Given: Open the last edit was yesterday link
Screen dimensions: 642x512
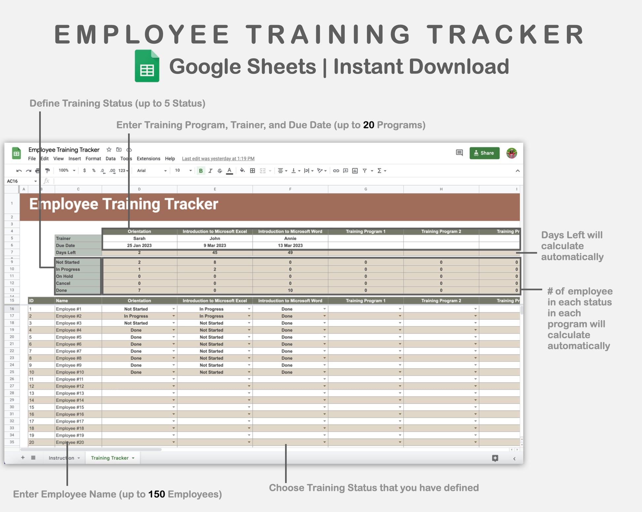Looking at the screenshot, I should pyautogui.click(x=218, y=158).
